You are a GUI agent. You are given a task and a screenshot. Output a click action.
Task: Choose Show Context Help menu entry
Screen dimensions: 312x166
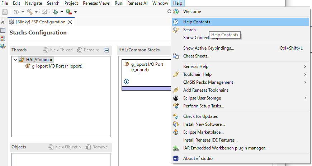[x=240, y=38]
